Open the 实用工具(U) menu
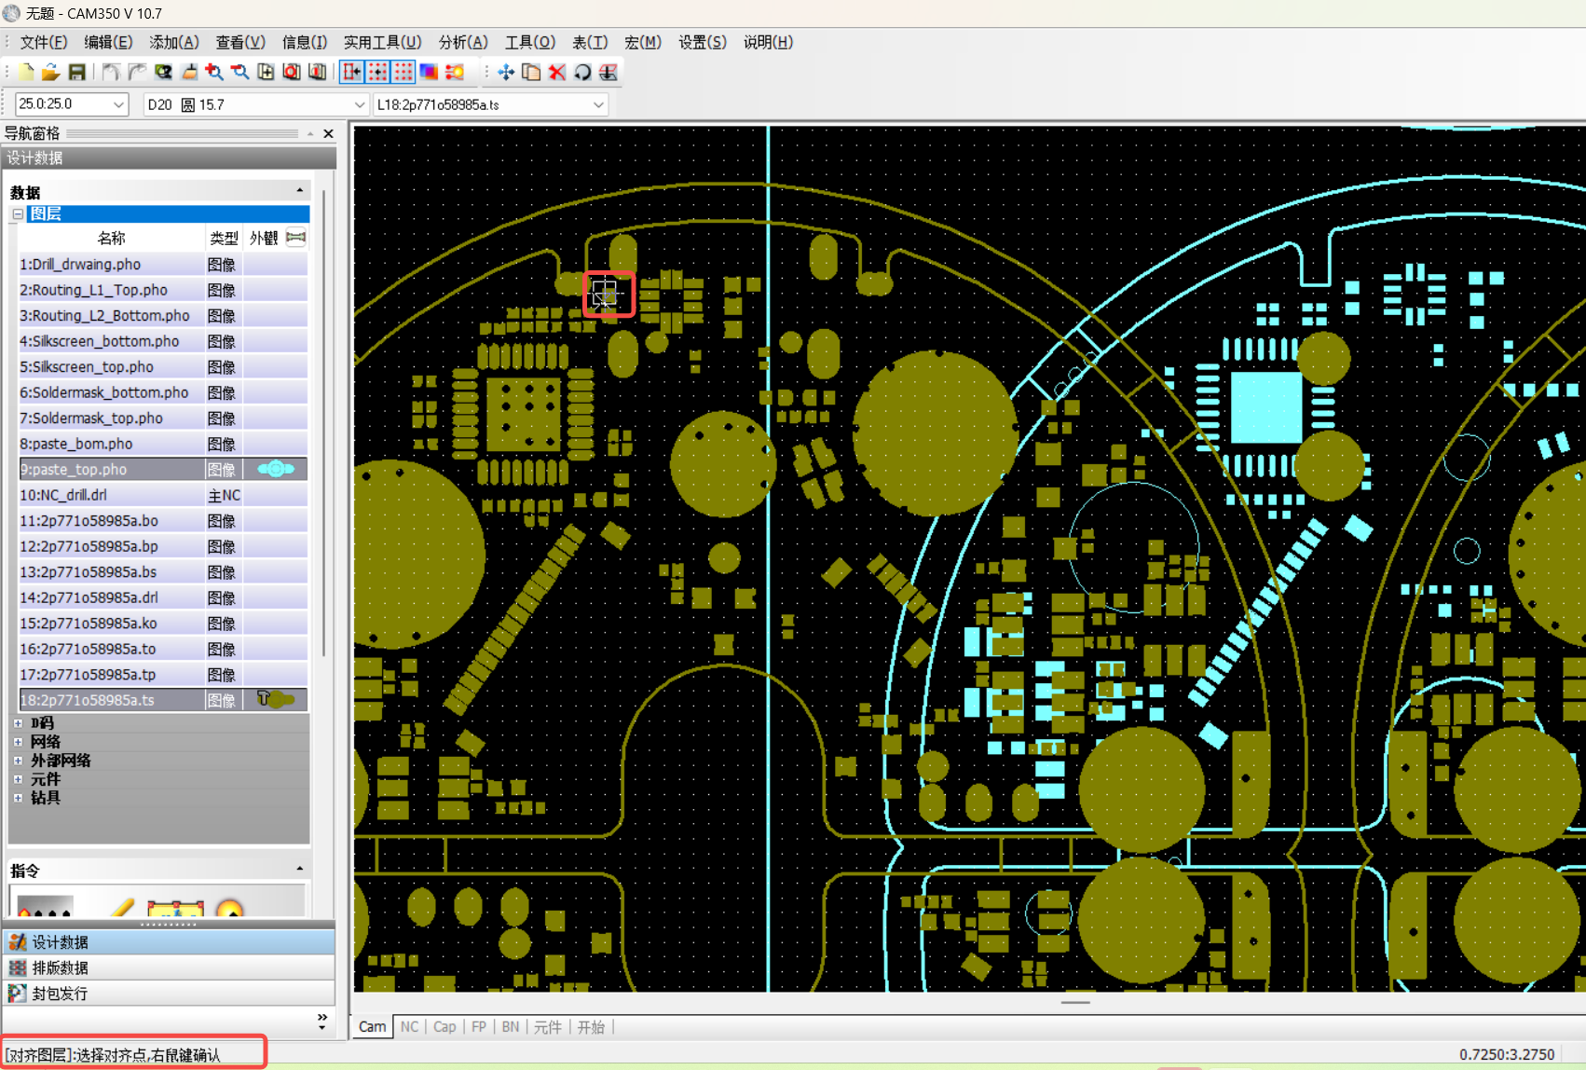The height and width of the screenshot is (1070, 1586). point(382,42)
